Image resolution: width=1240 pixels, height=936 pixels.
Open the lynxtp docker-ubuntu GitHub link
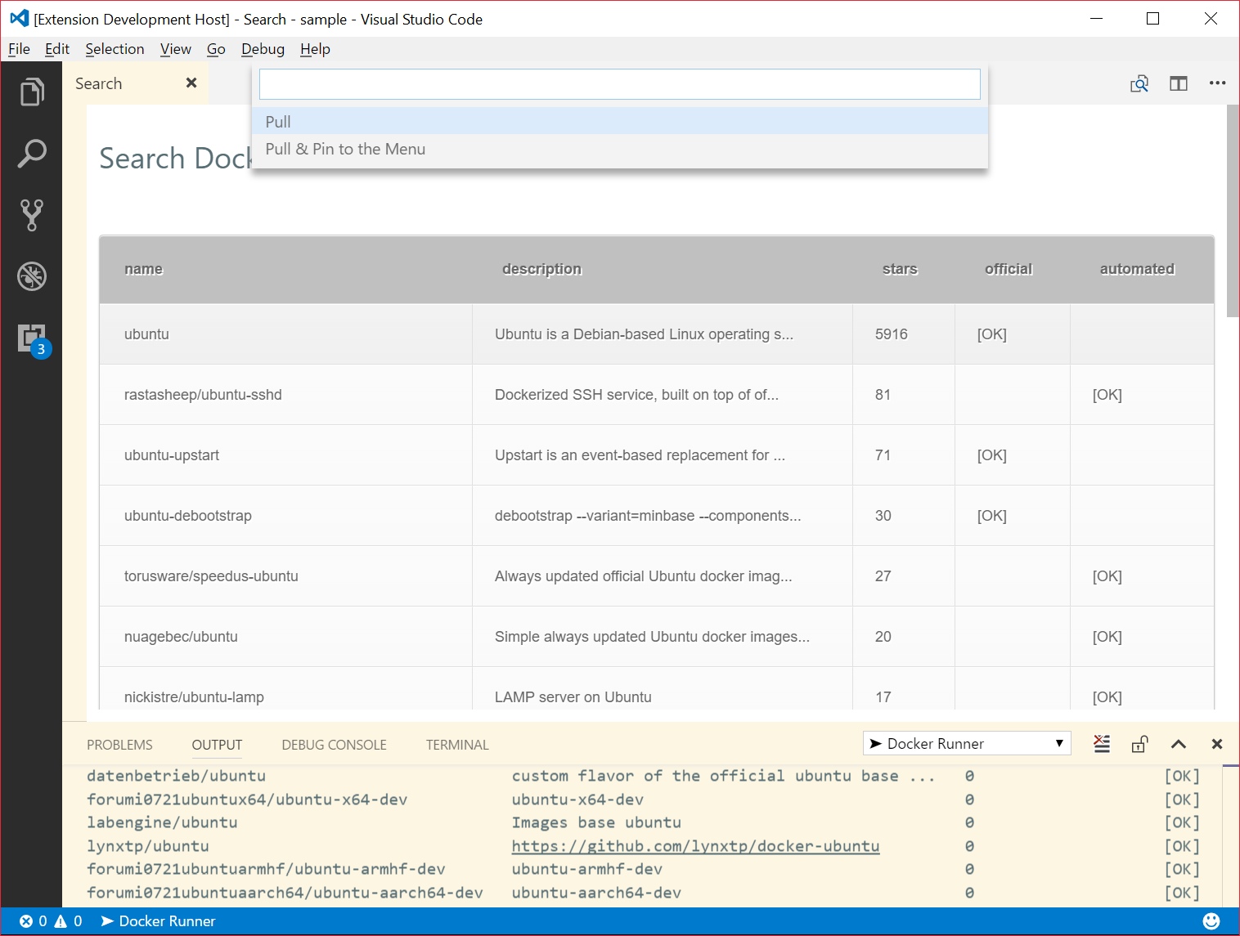click(695, 846)
